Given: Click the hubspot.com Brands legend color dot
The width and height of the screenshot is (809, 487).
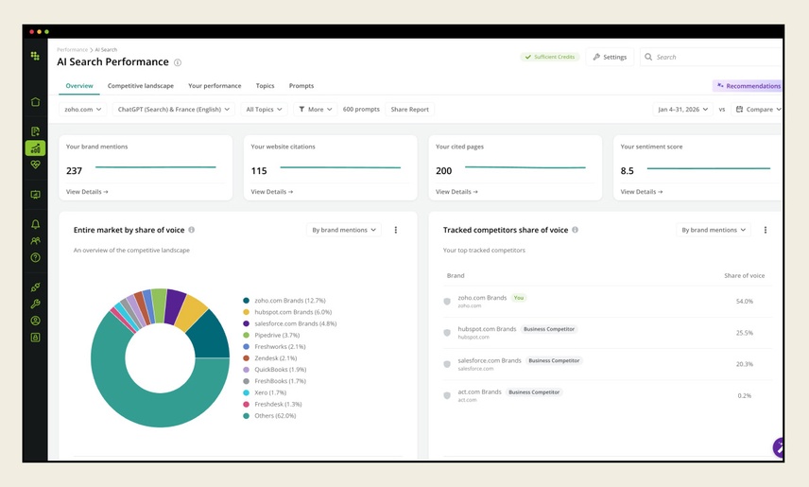Looking at the screenshot, I should (x=246, y=312).
